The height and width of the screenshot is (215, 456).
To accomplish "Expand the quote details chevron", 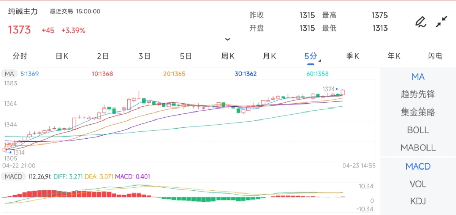I will [228, 40].
